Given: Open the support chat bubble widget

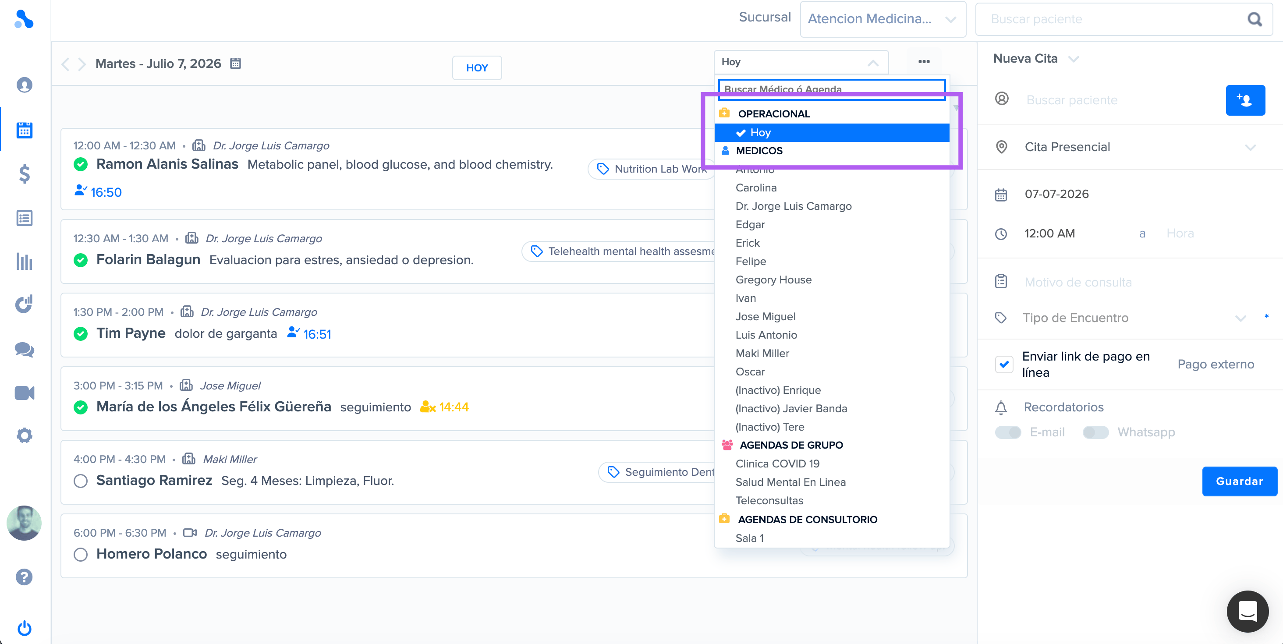Looking at the screenshot, I should (1247, 611).
